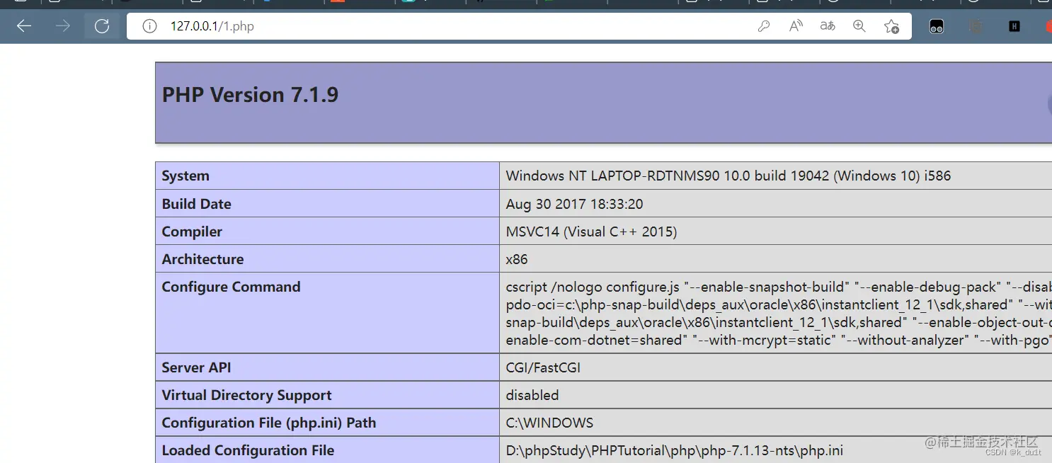Click Virtual Directory Support label
Screen dimensions: 1052x463
click(x=246, y=395)
